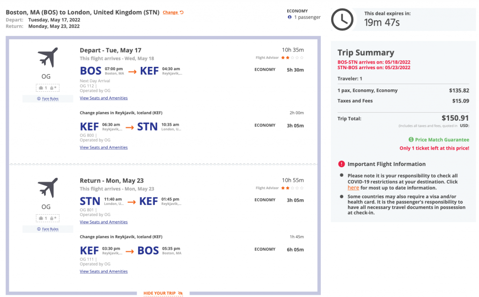Click the deal expiration clock icon

342,20
